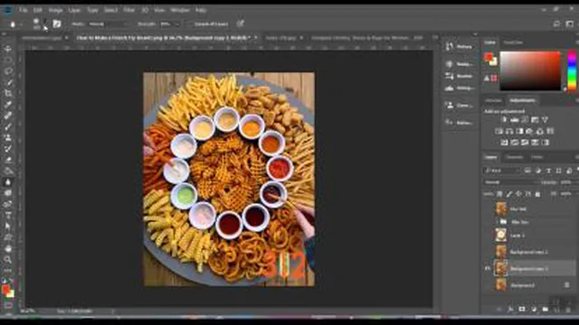The image size is (579, 325).
Task: Open the Strength percentage dropdown
Action: coord(170,24)
